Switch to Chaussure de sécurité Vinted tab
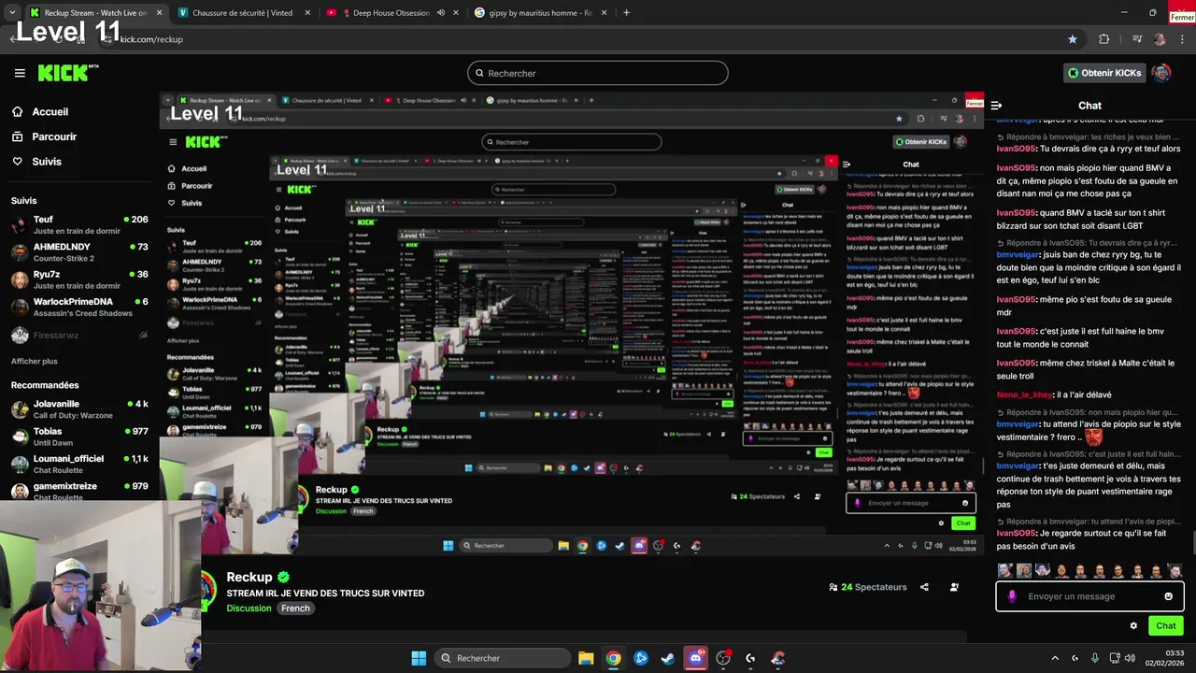Viewport: 1196px width, 673px height. [242, 13]
